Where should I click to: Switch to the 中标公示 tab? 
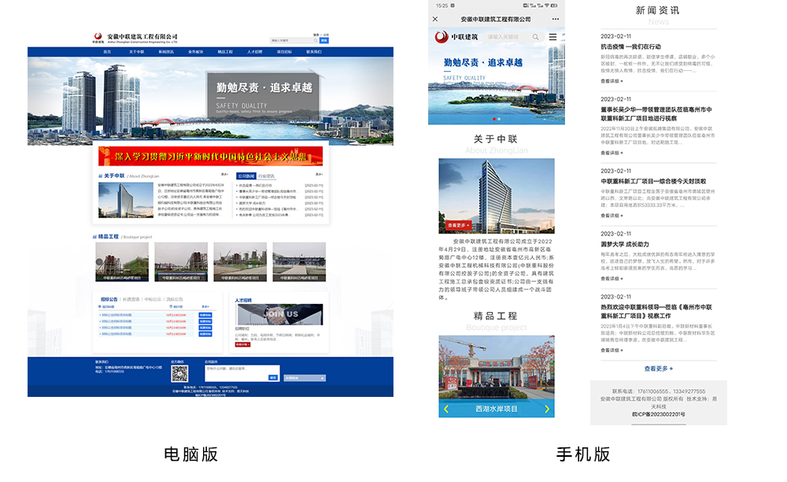(152, 299)
